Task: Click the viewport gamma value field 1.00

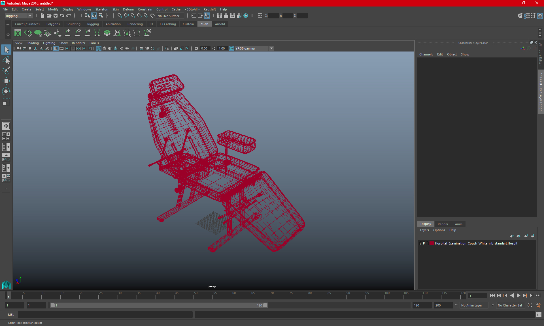Action: (222, 48)
